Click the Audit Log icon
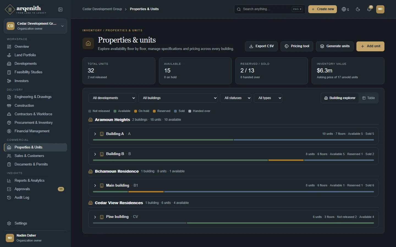The height and width of the screenshot is (247, 396). (9, 198)
